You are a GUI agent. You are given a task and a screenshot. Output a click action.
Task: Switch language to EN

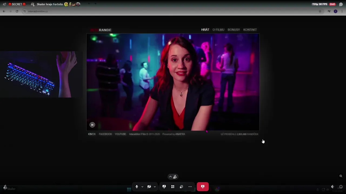pos(94,134)
